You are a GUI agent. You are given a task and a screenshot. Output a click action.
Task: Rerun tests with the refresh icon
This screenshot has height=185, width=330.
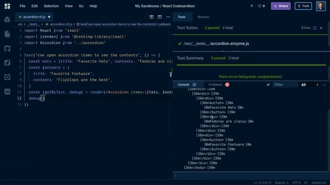(315, 28)
